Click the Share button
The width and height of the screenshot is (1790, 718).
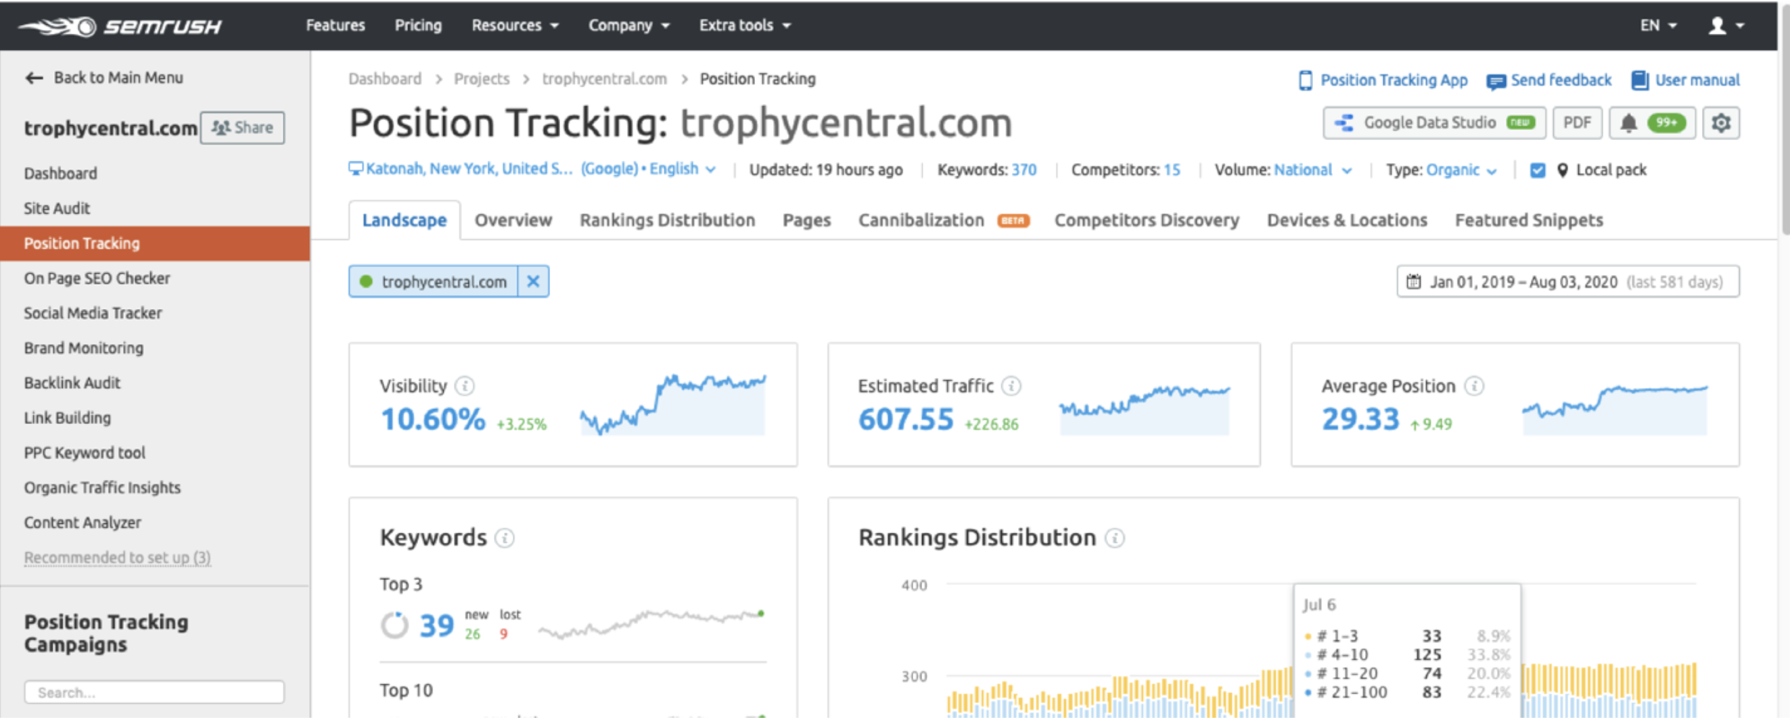242,128
